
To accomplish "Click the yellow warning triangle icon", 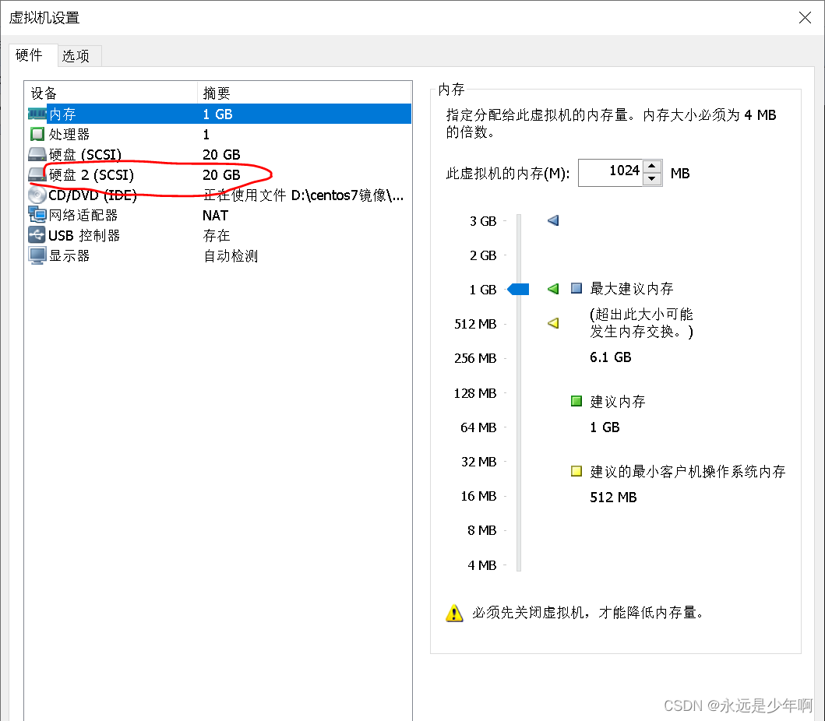I will pyautogui.click(x=454, y=613).
